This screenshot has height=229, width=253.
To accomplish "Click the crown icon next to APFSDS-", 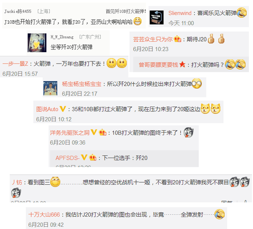I will click(92, 157).
